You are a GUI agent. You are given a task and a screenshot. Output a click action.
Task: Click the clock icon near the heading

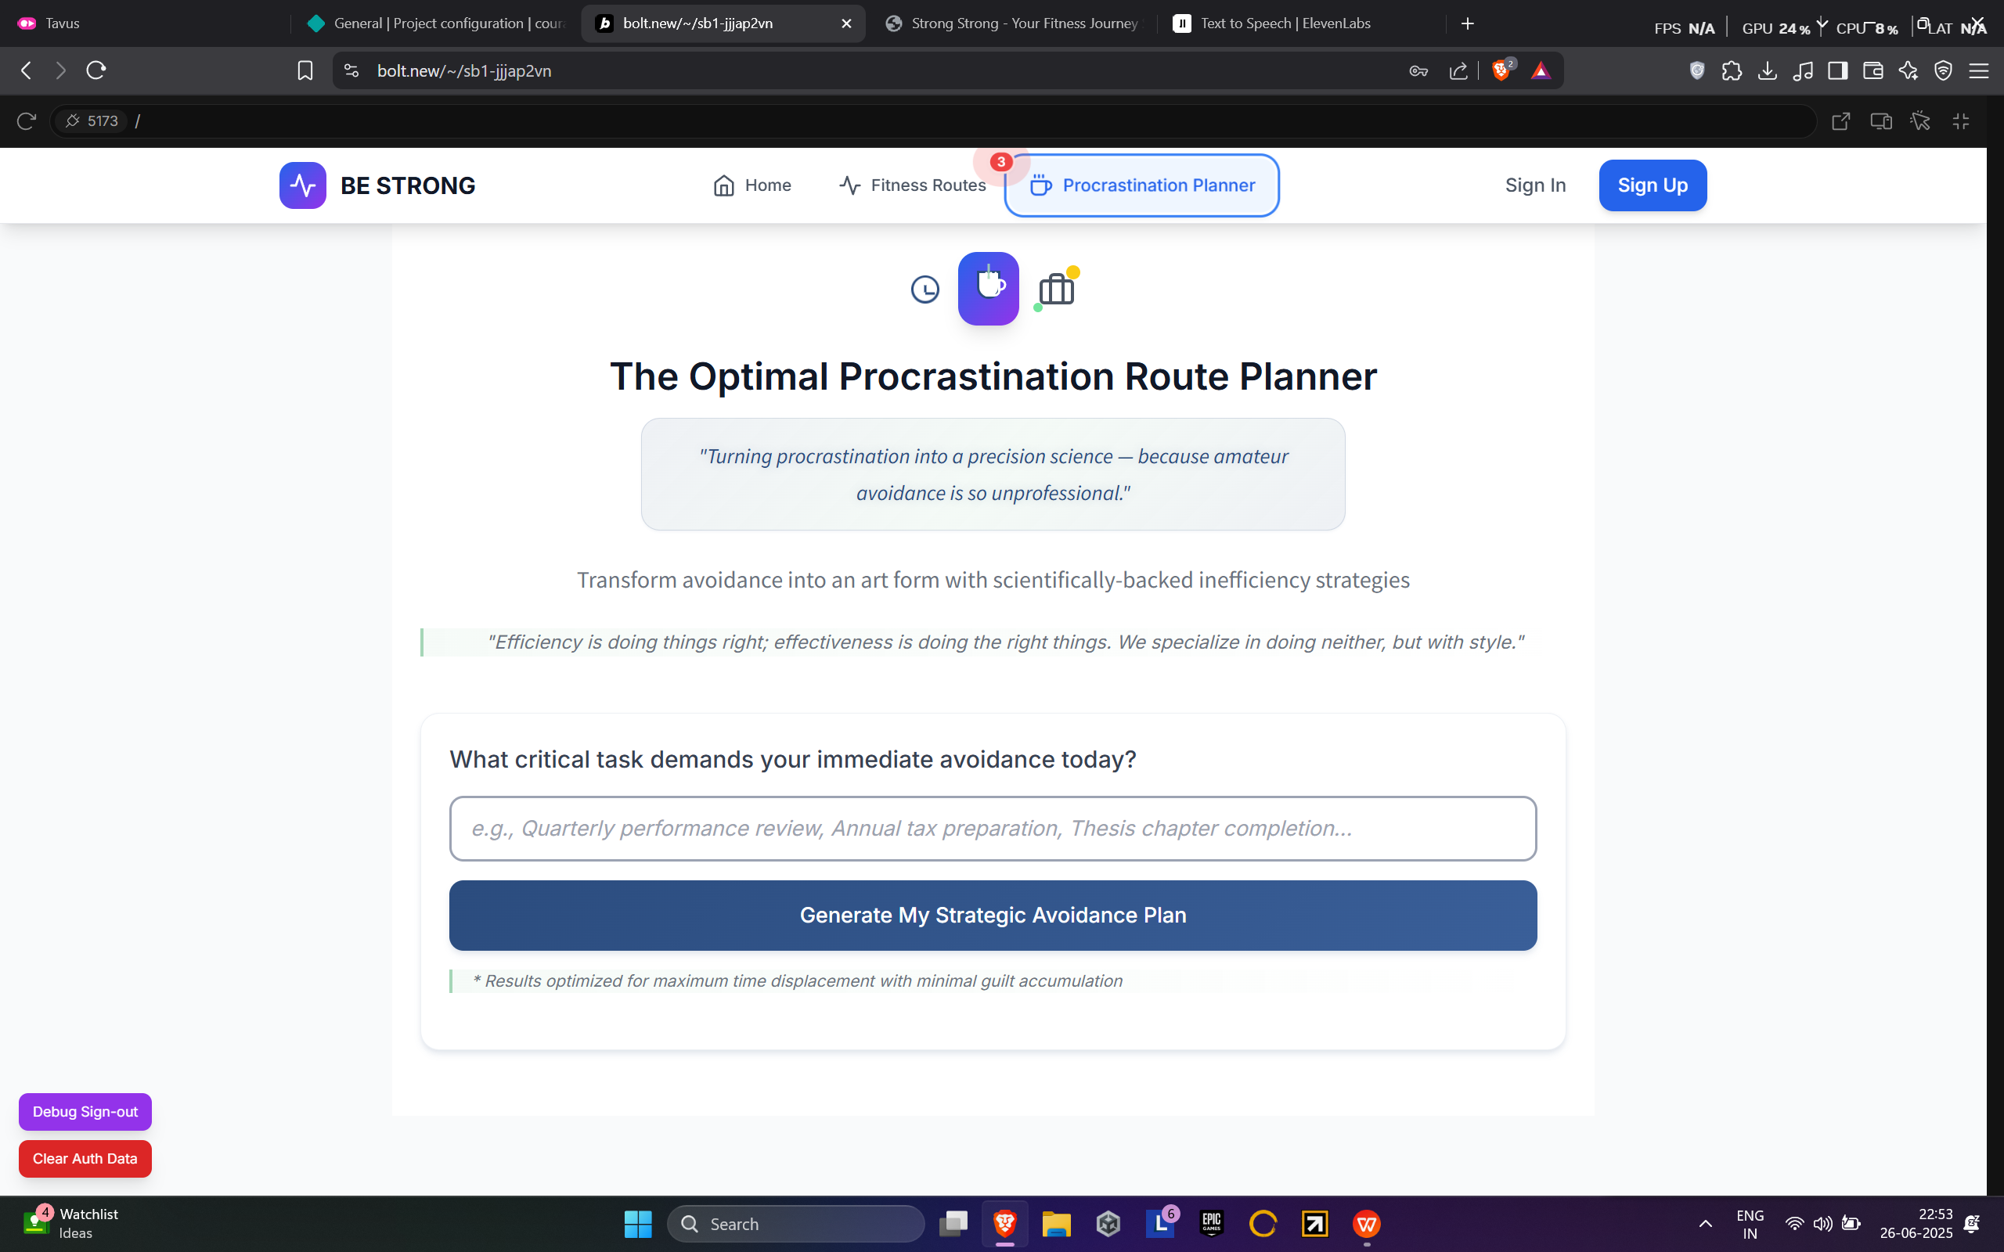[925, 290]
